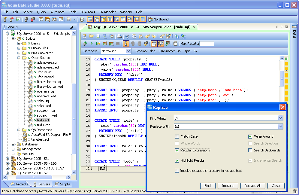Click the Open file folder icon
This screenshot has width=299, height=195.
click(x=91, y=36)
